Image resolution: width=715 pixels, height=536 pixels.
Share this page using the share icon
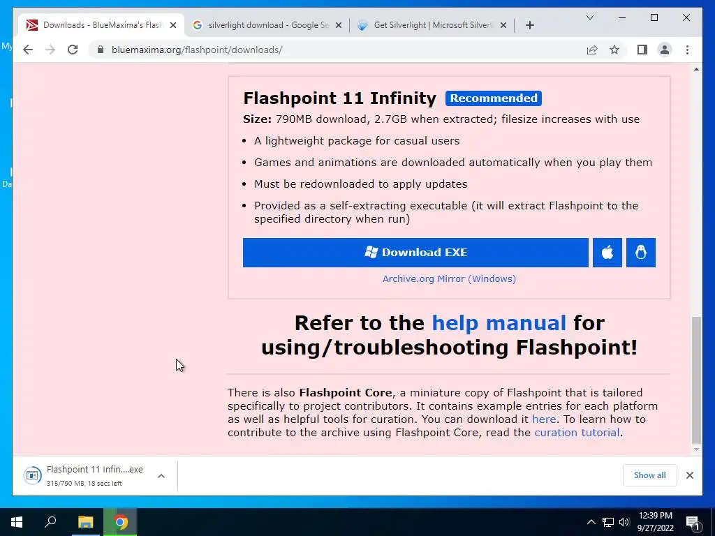pyautogui.click(x=592, y=50)
